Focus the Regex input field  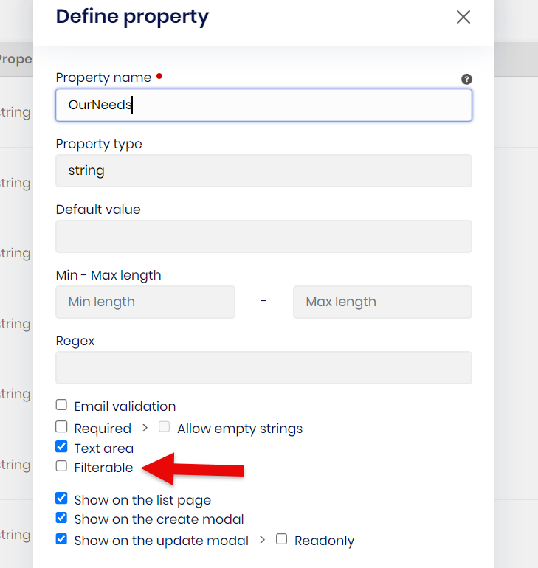tap(263, 367)
